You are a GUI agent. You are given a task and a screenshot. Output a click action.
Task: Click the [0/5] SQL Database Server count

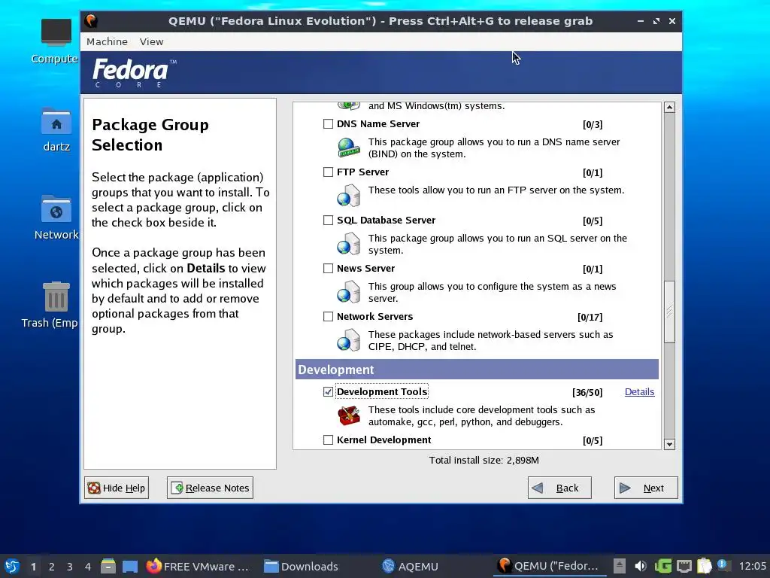593,221
